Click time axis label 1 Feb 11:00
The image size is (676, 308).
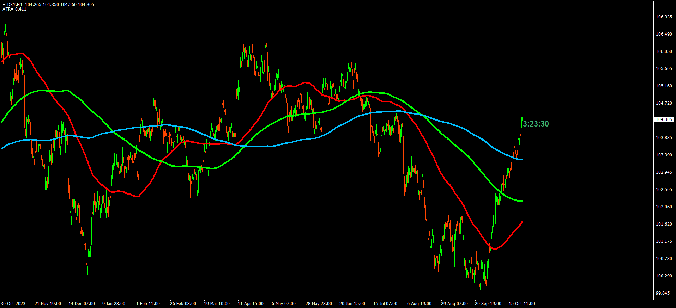coord(148,304)
